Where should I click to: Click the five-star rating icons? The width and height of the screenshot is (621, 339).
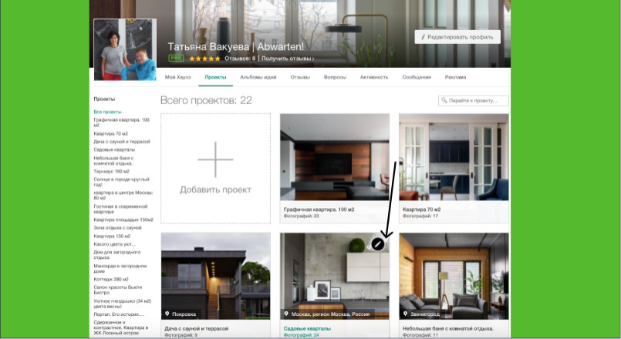pos(204,59)
